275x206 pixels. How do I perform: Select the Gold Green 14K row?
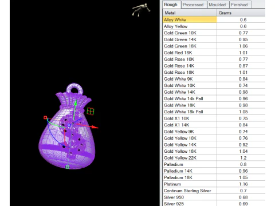coord(214,39)
